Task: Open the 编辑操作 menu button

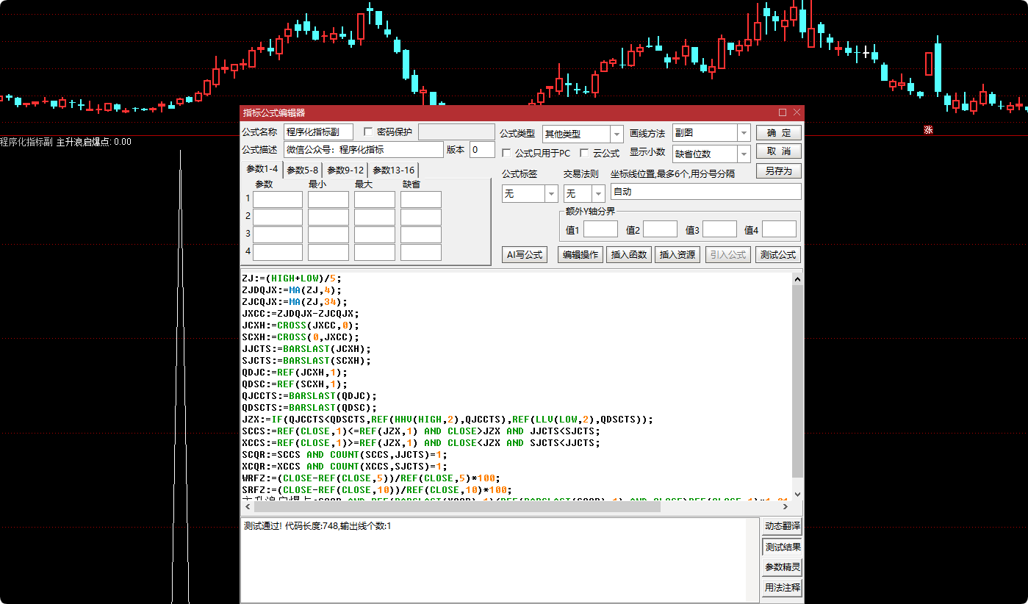Action: [580, 254]
